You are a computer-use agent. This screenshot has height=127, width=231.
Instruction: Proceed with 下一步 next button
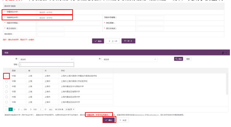click(x=128, y=41)
